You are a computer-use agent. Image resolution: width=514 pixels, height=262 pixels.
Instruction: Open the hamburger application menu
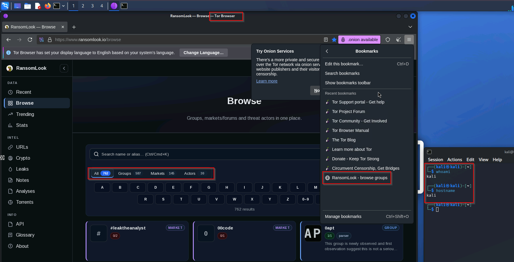pyautogui.click(x=409, y=40)
